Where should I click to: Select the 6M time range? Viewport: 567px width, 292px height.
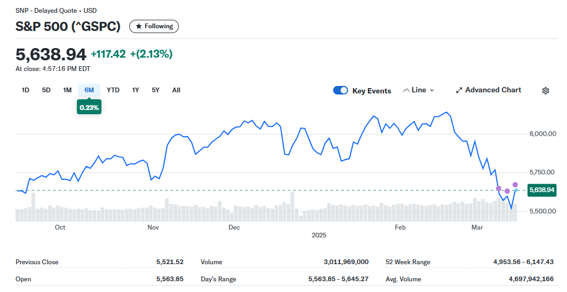(x=89, y=90)
